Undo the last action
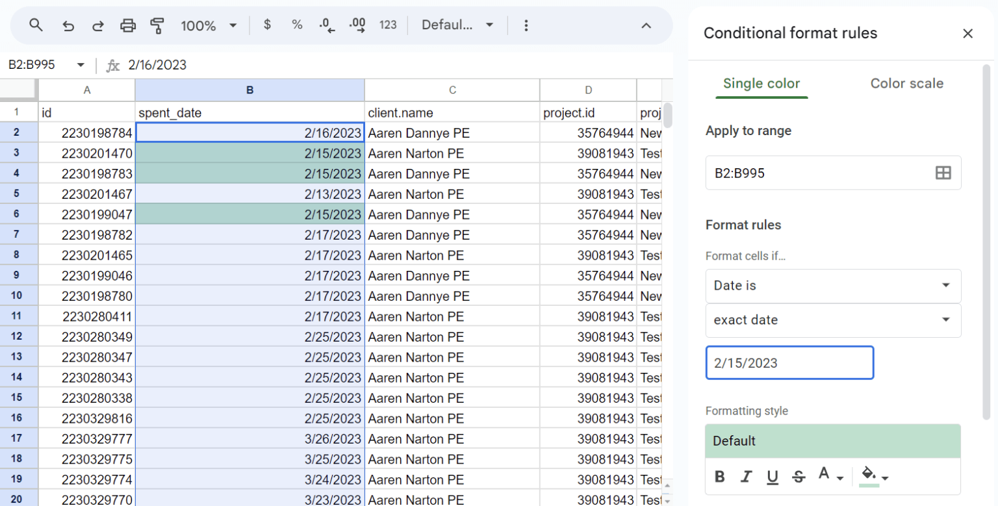998x506 pixels. pyautogui.click(x=67, y=25)
